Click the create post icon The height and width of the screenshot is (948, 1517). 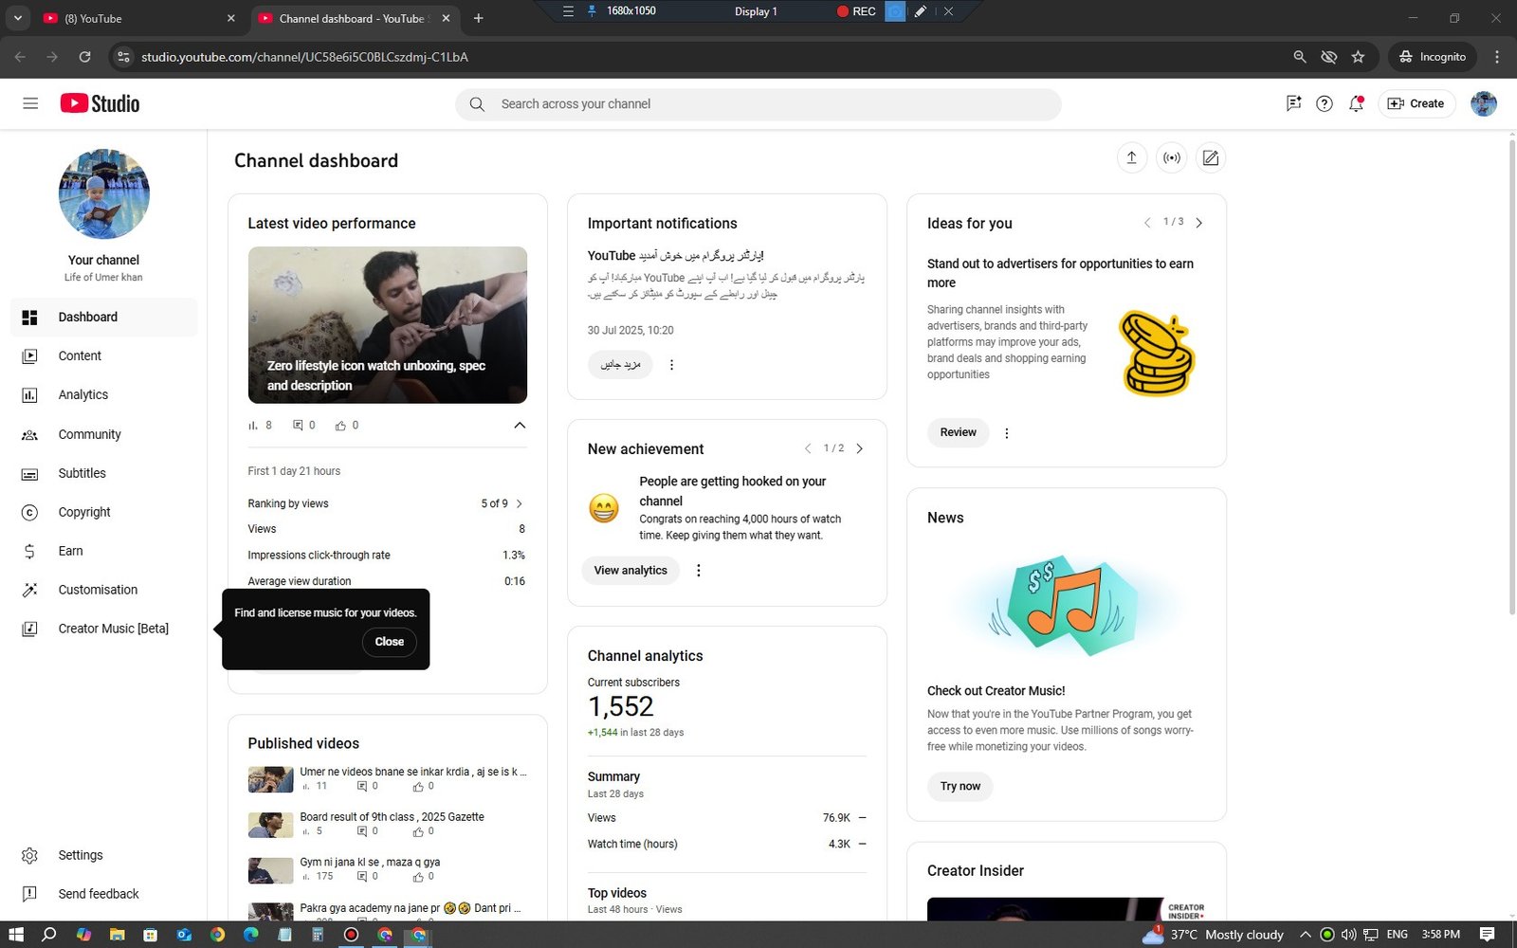click(x=1211, y=157)
